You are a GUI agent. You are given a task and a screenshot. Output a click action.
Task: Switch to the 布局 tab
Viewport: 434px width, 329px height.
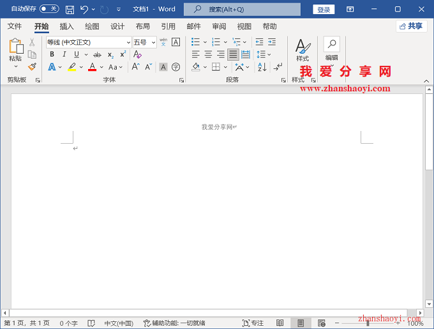click(x=143, y=26)
